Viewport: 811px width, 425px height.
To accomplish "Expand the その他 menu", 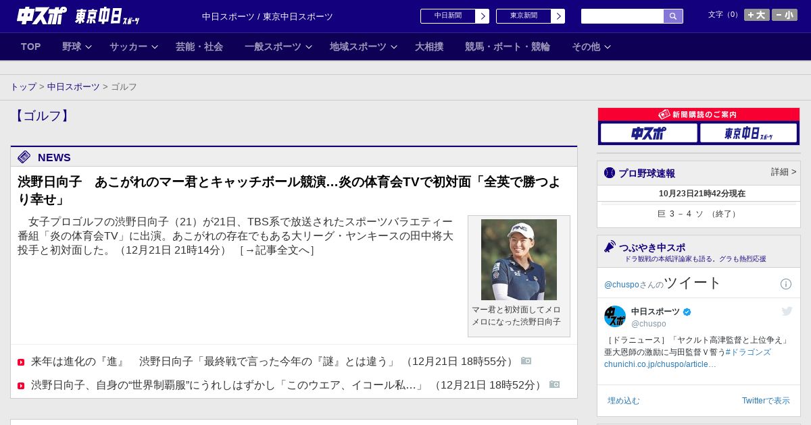I will (x=591, y=47).
